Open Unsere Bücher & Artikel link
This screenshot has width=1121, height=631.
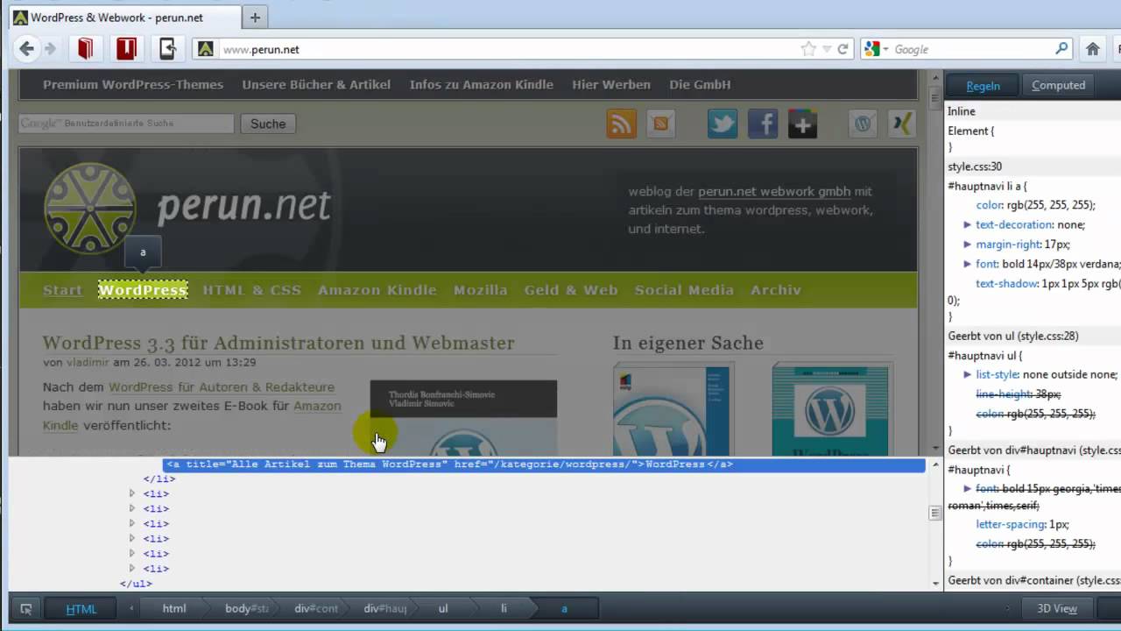point(316,85)
